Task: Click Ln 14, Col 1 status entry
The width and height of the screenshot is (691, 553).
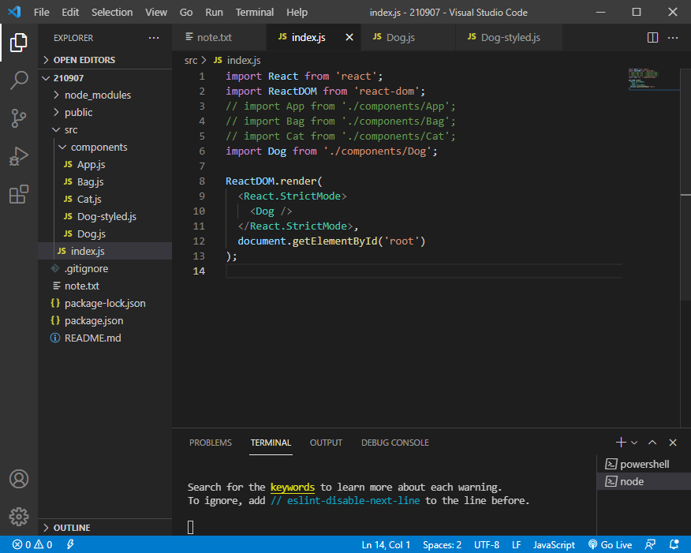Action: 386,544
